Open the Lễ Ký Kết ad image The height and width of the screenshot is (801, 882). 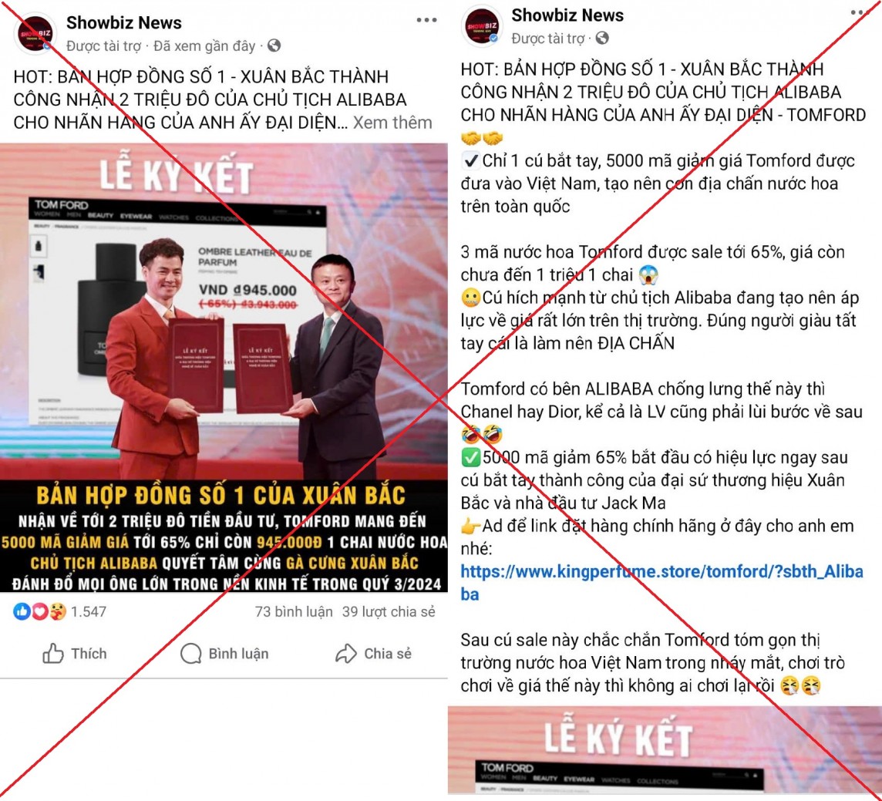coord(224,367)
